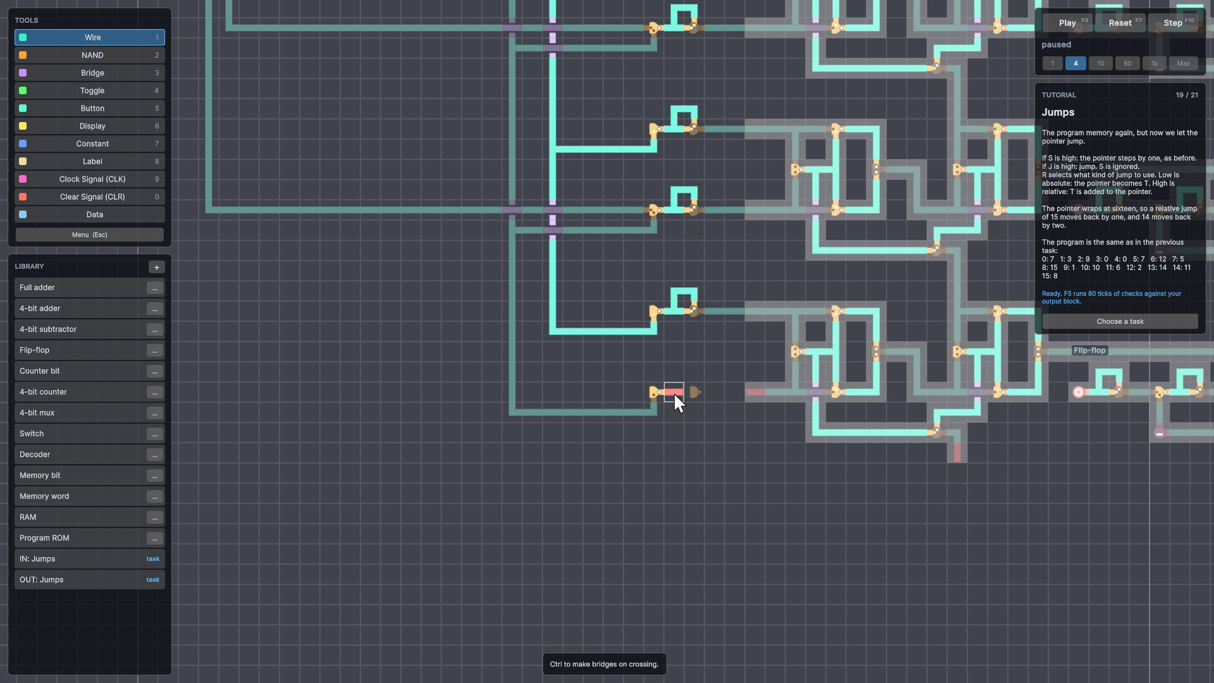1214x683 pixels.
Task: Open options for 4-bit subtractor
Action: point(155,329)
